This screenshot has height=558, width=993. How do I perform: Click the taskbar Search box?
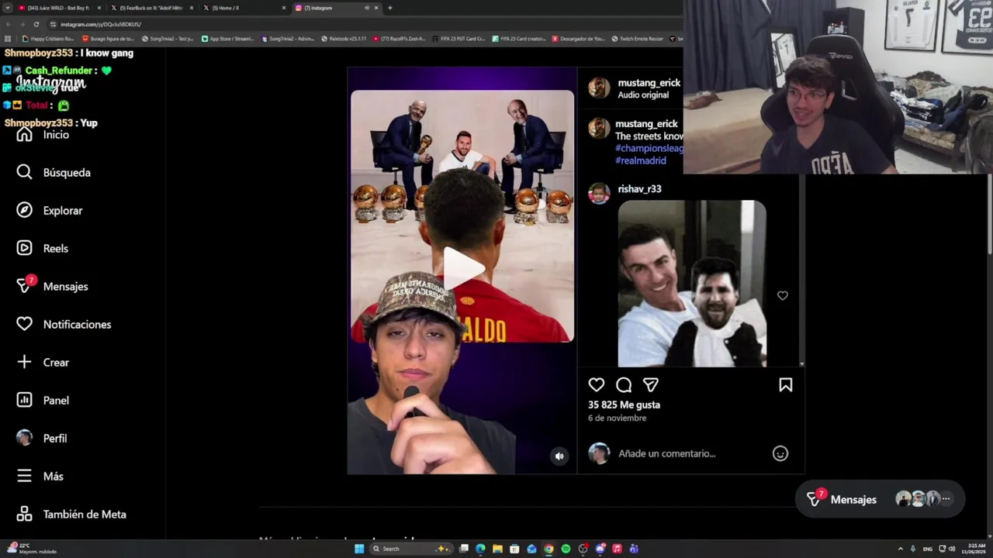tap(410, 549)
